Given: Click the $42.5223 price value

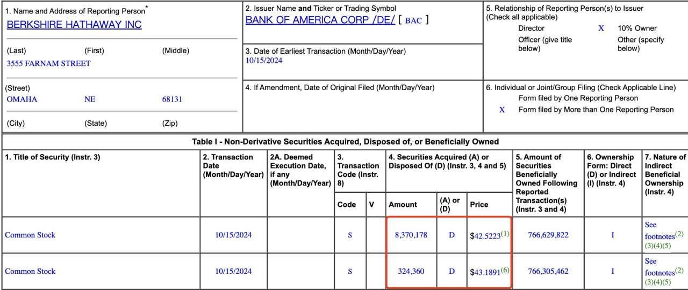Looking at the screenshot, I should tap(486, 236).
